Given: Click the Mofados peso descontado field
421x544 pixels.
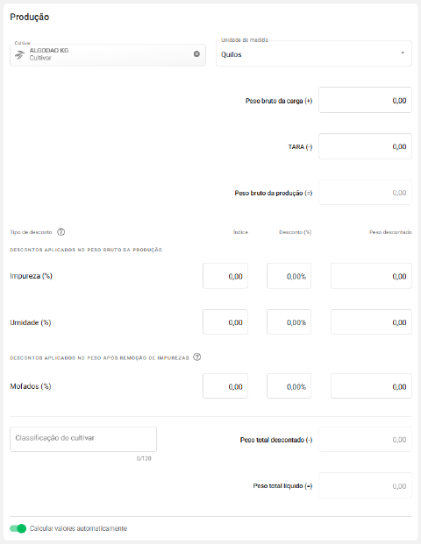Looking at the screenshot, I should click(x=371, y=385).
